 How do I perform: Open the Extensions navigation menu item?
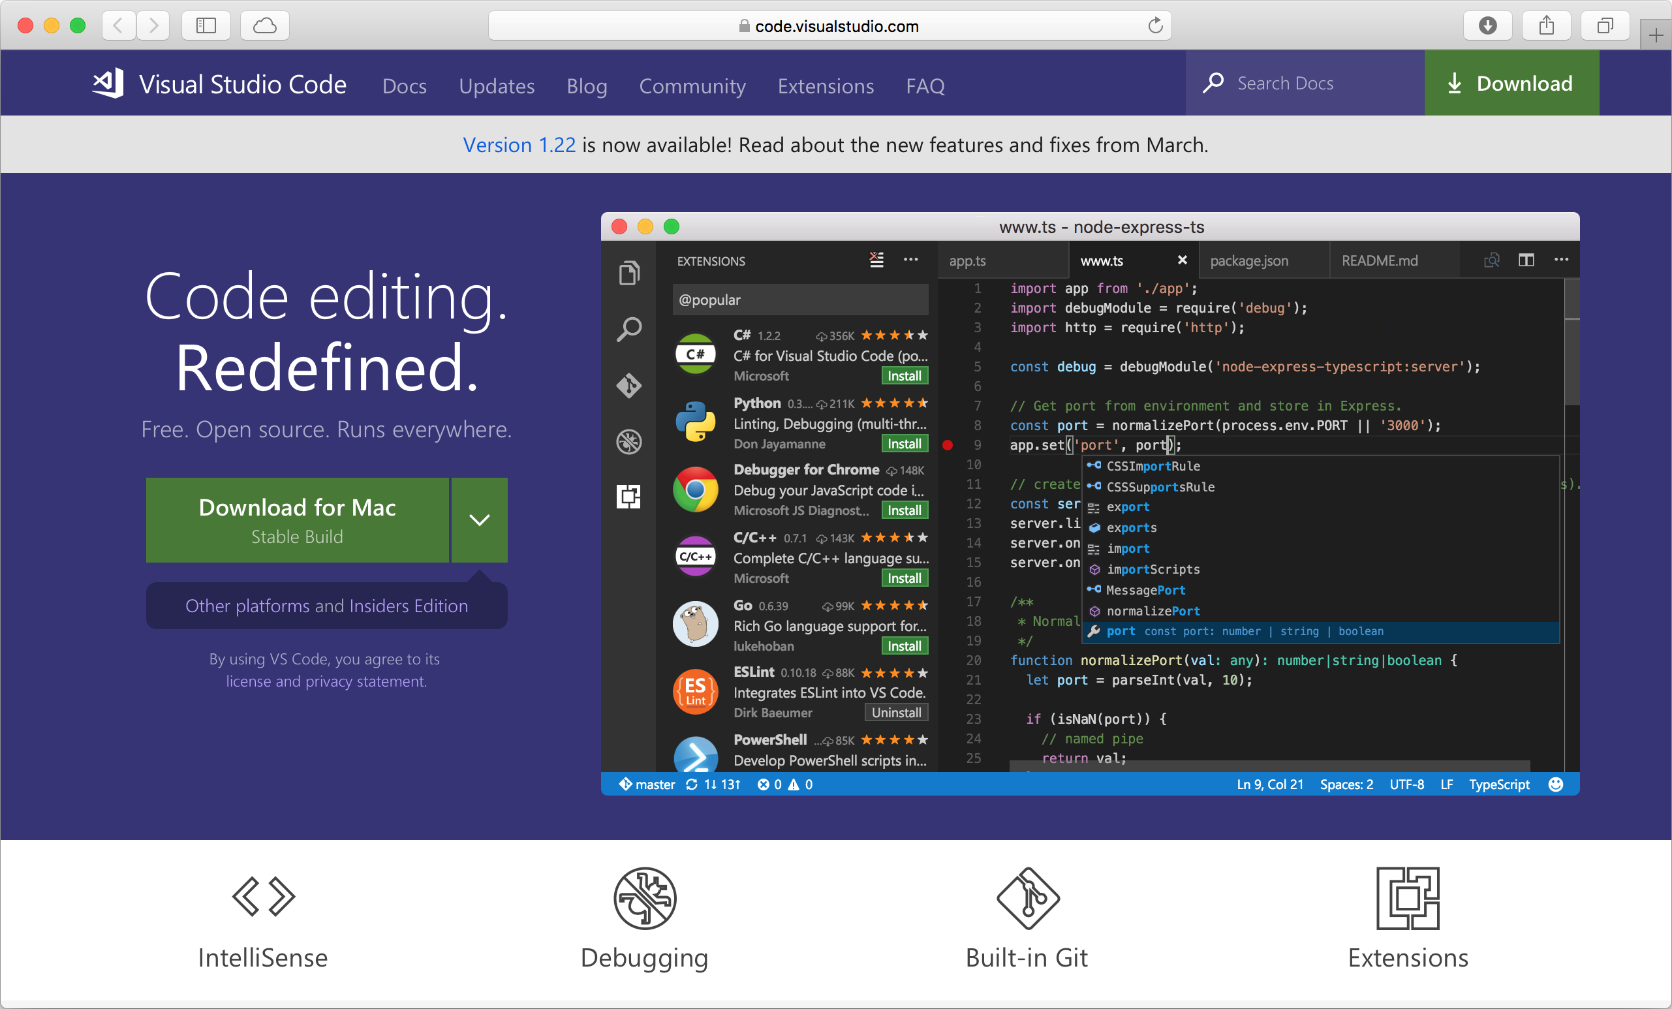(x=826, y=85)
